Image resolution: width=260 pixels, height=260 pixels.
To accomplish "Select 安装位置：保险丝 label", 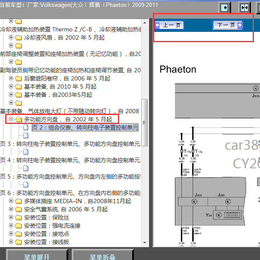I will tap(47, 217).
